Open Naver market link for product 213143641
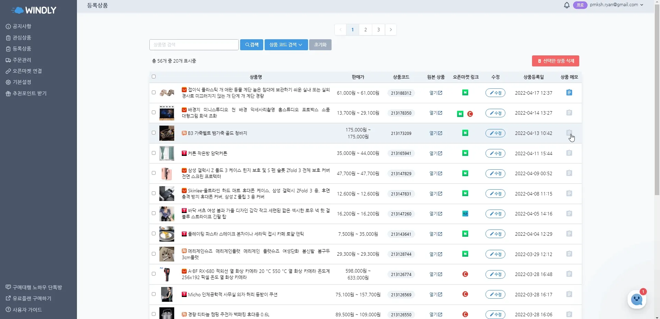The height and width of the screenshot is (319, 660). point(465,234)
